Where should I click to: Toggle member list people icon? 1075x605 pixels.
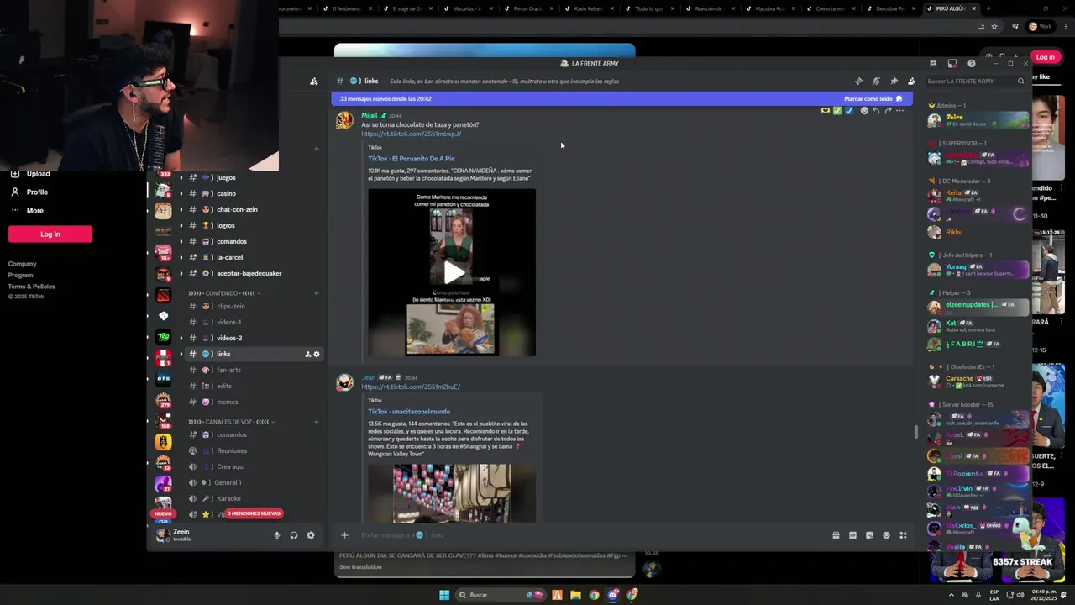pos(911,82)
